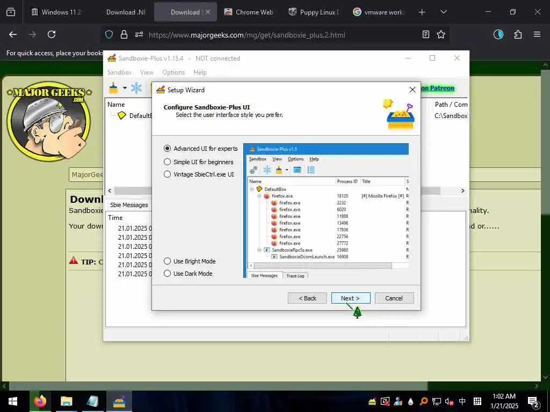
Task: Click Next > in the Setup Wizard
Action: click(350, 298)
